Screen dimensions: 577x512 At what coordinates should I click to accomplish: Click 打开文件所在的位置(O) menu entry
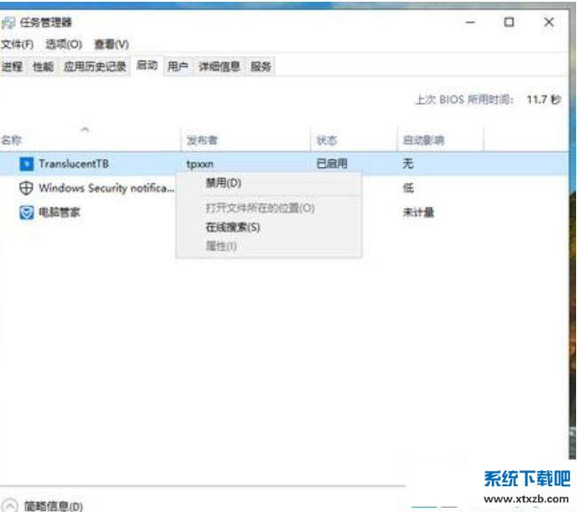pos(260,208)
